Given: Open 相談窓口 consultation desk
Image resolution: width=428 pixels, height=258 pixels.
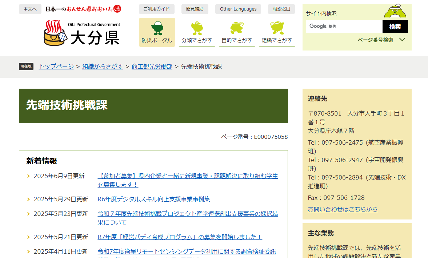Looking at the screenshot, I should point(281,9).
